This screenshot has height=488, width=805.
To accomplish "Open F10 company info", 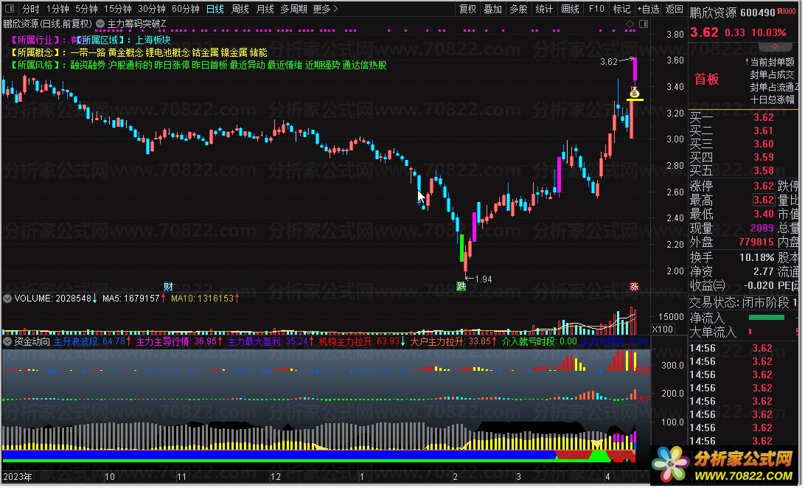I will [596, 9].
